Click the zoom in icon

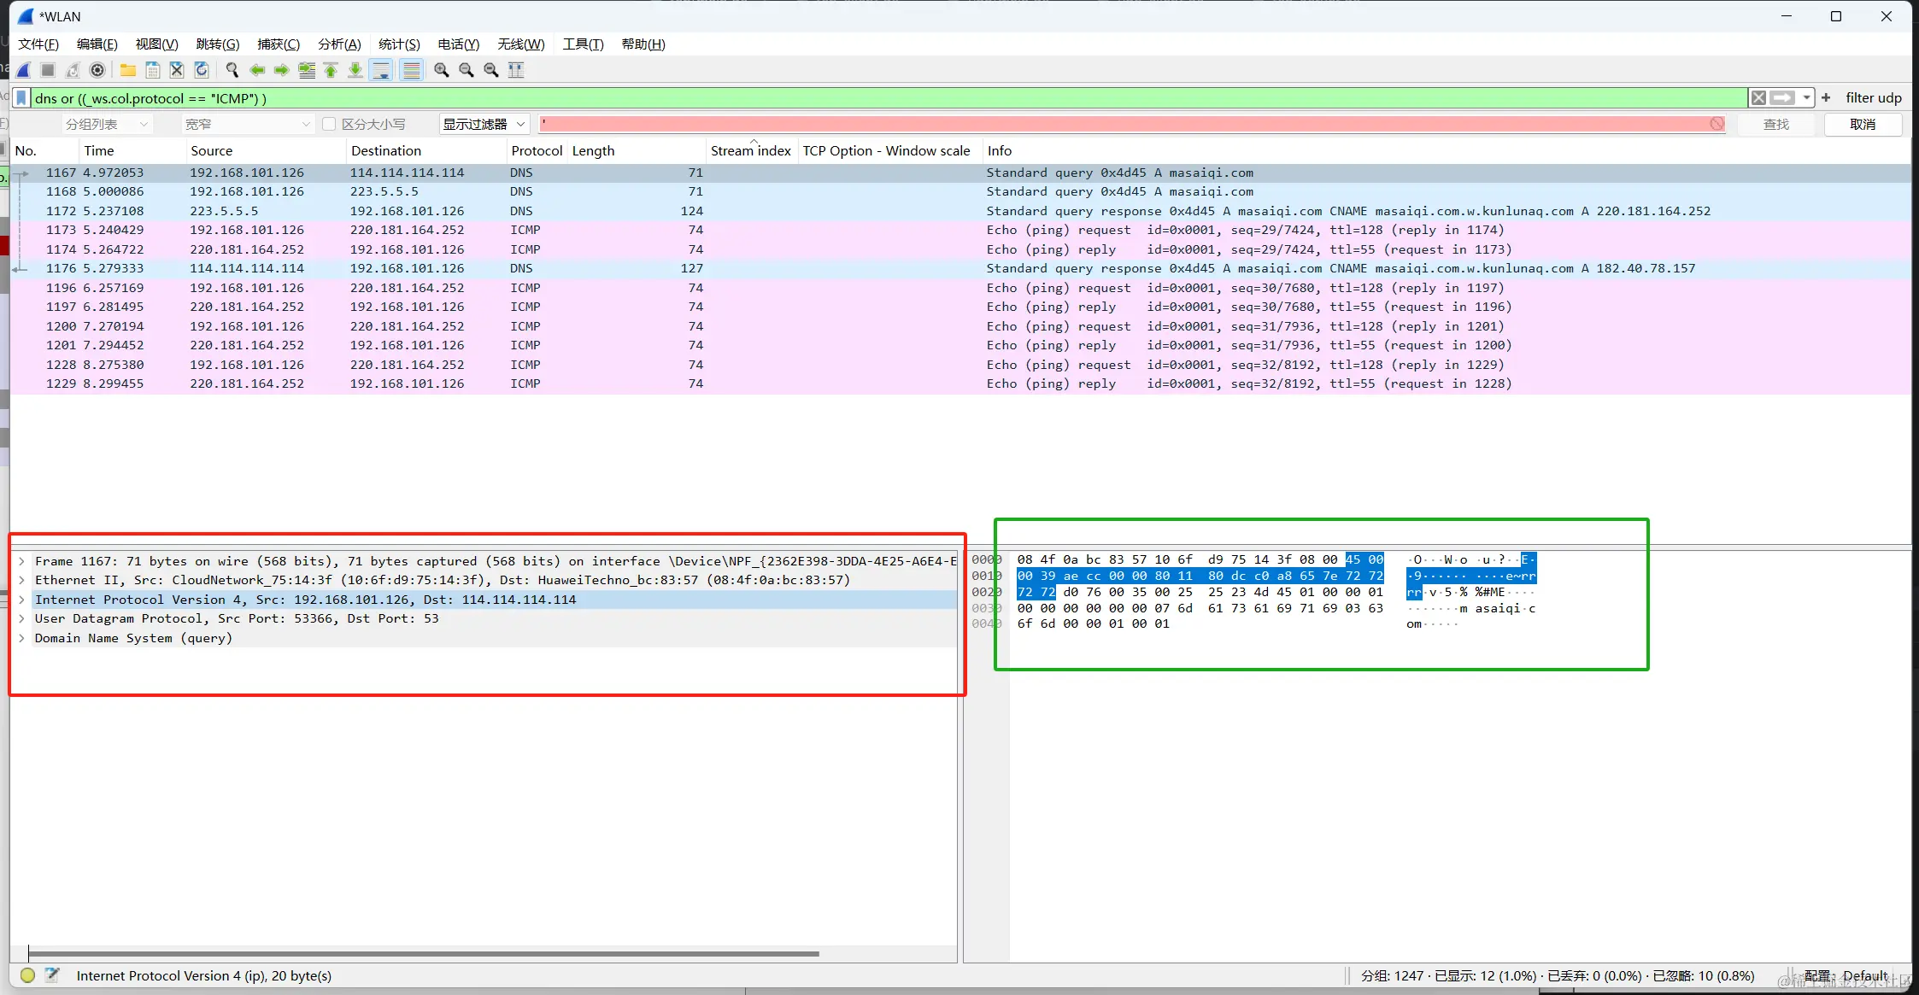click(x=441, y=70)
